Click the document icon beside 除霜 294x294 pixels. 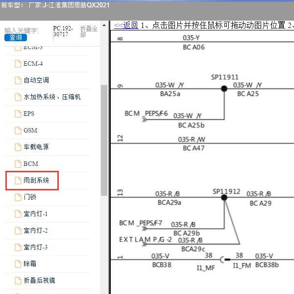pyautogui.click(x=18, y=264)
